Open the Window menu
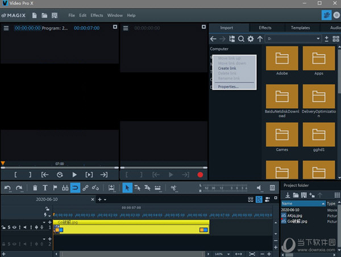Screen dimensions: 341x257 [x=115, y=15]
